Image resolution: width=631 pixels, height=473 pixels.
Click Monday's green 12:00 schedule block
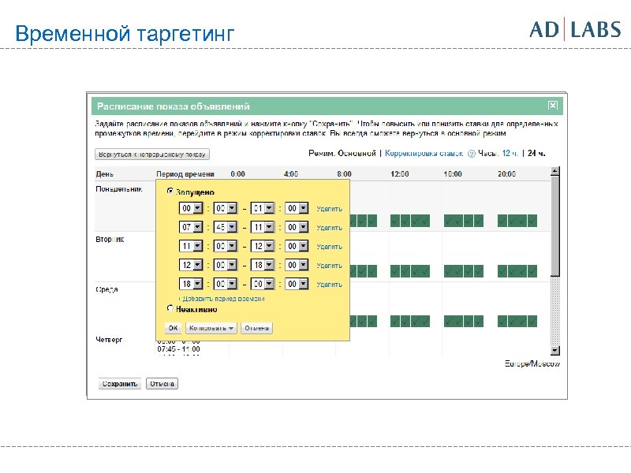tap(410, 221)
